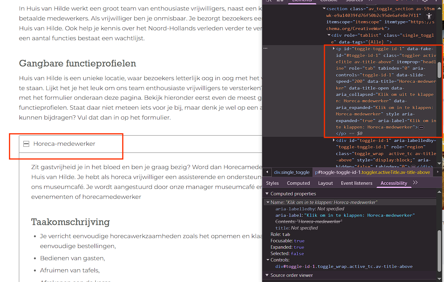Screen dimensions: 444x282
Task: Switch to the Styles tab
Action: pyautogui.click(x=272, y=183)
